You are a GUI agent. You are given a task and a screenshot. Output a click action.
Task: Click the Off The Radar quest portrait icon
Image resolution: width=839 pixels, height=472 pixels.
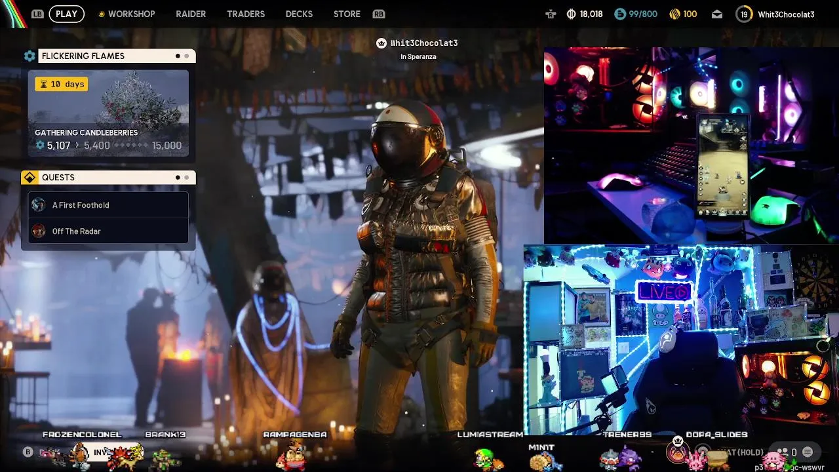(x=39, y=231)
